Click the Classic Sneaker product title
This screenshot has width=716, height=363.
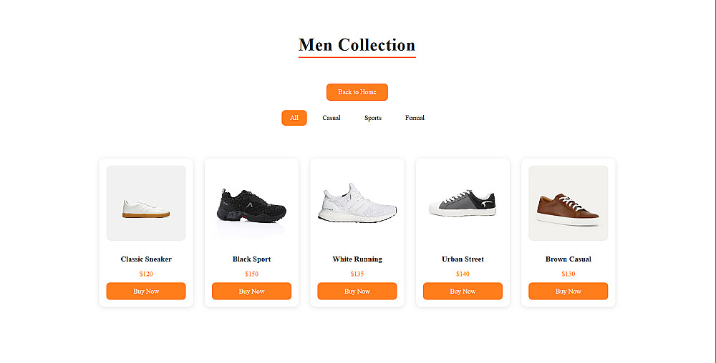(x=146, y=259)
